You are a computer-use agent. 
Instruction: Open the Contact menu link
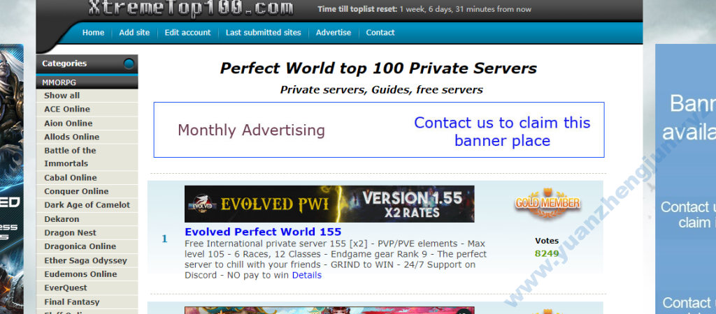pos(380,33)
